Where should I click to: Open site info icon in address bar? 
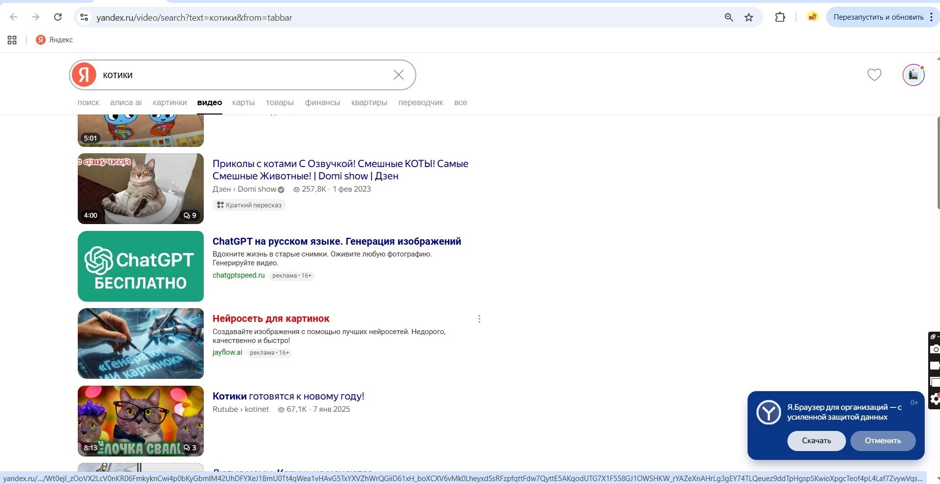(84, 17)
